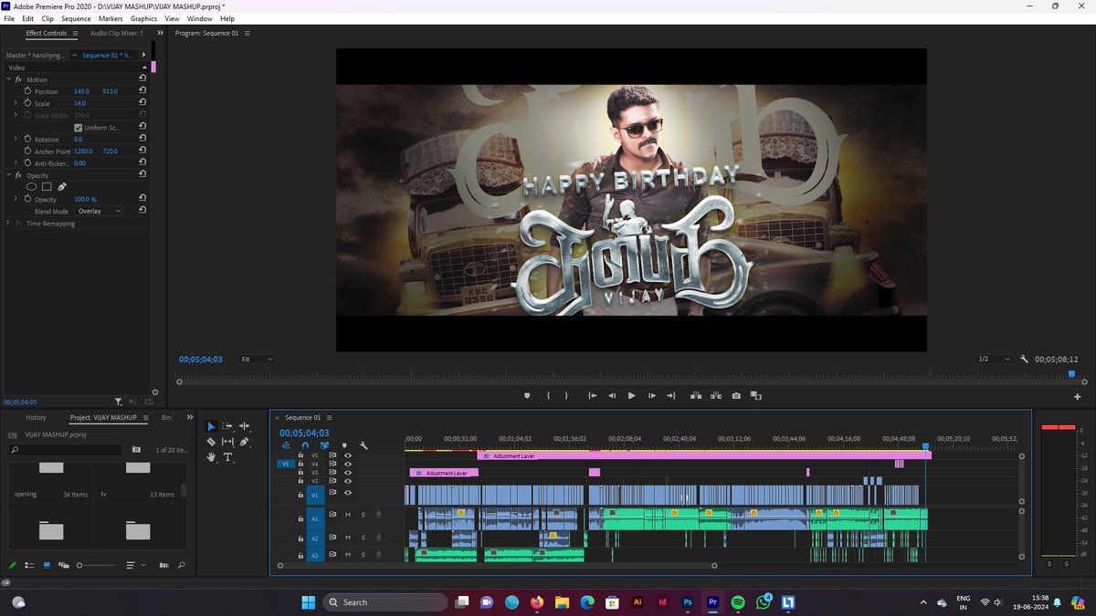
Task: Click the camera Export Frame icon
Action: click(736, 395)
